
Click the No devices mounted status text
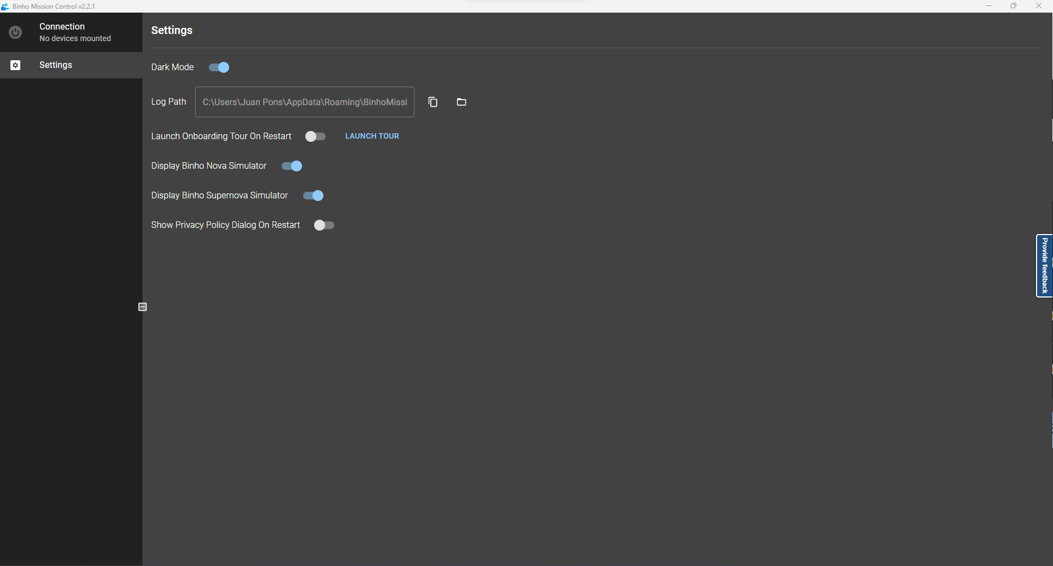75,38
